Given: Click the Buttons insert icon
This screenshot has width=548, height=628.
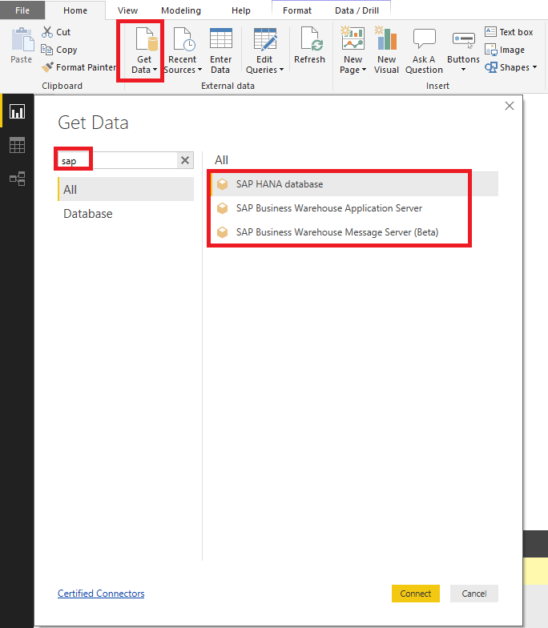Looking at the screenshot, I should 463,40.
